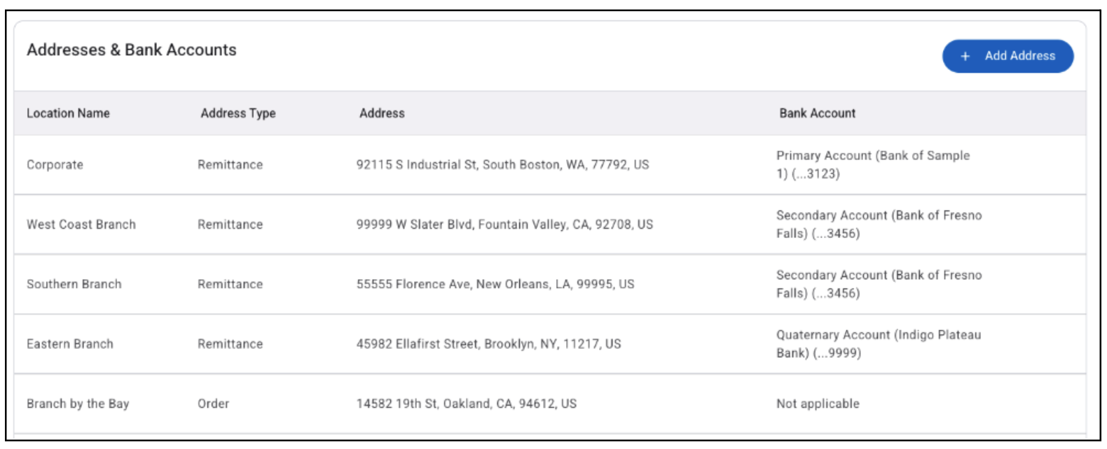The image size is (1107, 449).
Task: Click the Corporate remittance address text
Action: (x=503, y=166)
